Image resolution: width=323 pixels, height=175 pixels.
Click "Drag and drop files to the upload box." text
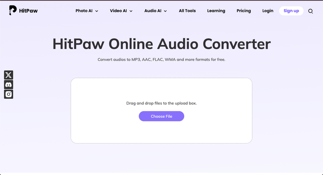pos(162,103)
